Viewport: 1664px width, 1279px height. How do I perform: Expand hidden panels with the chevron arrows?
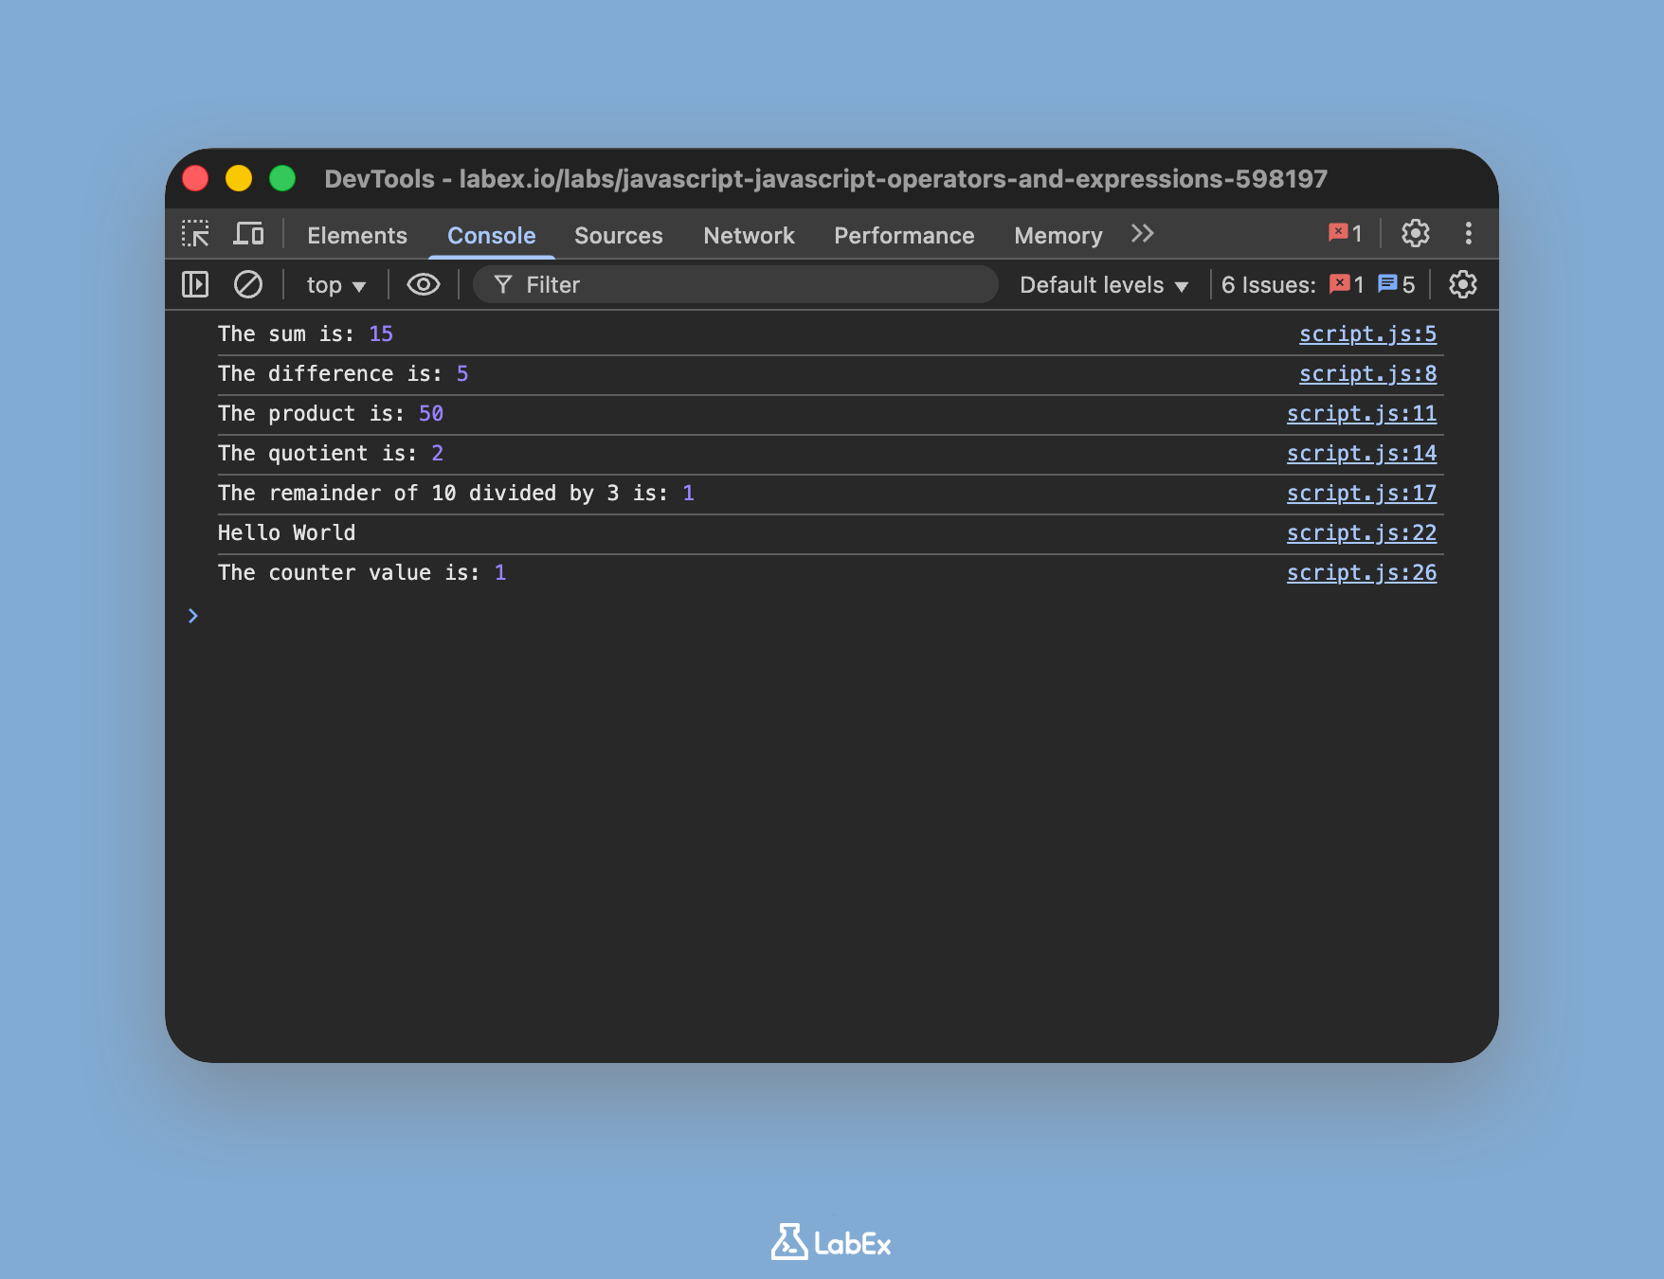(x=1142, y=234)
